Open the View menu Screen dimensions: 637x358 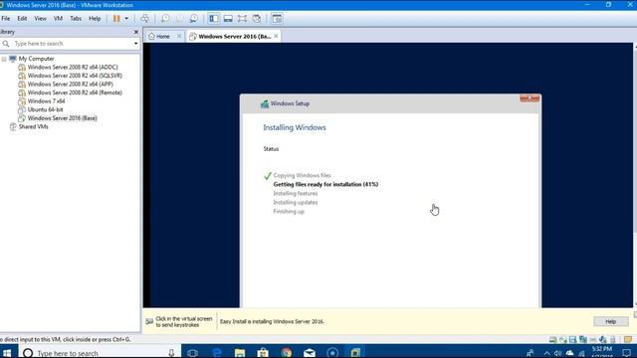40,19
